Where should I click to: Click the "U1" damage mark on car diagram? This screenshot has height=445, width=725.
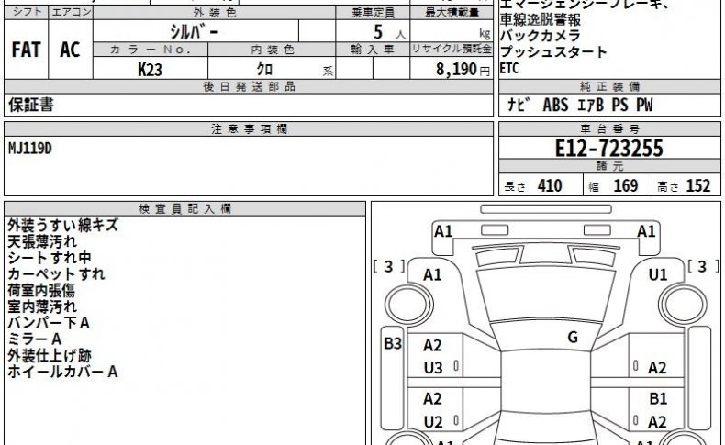657,275
